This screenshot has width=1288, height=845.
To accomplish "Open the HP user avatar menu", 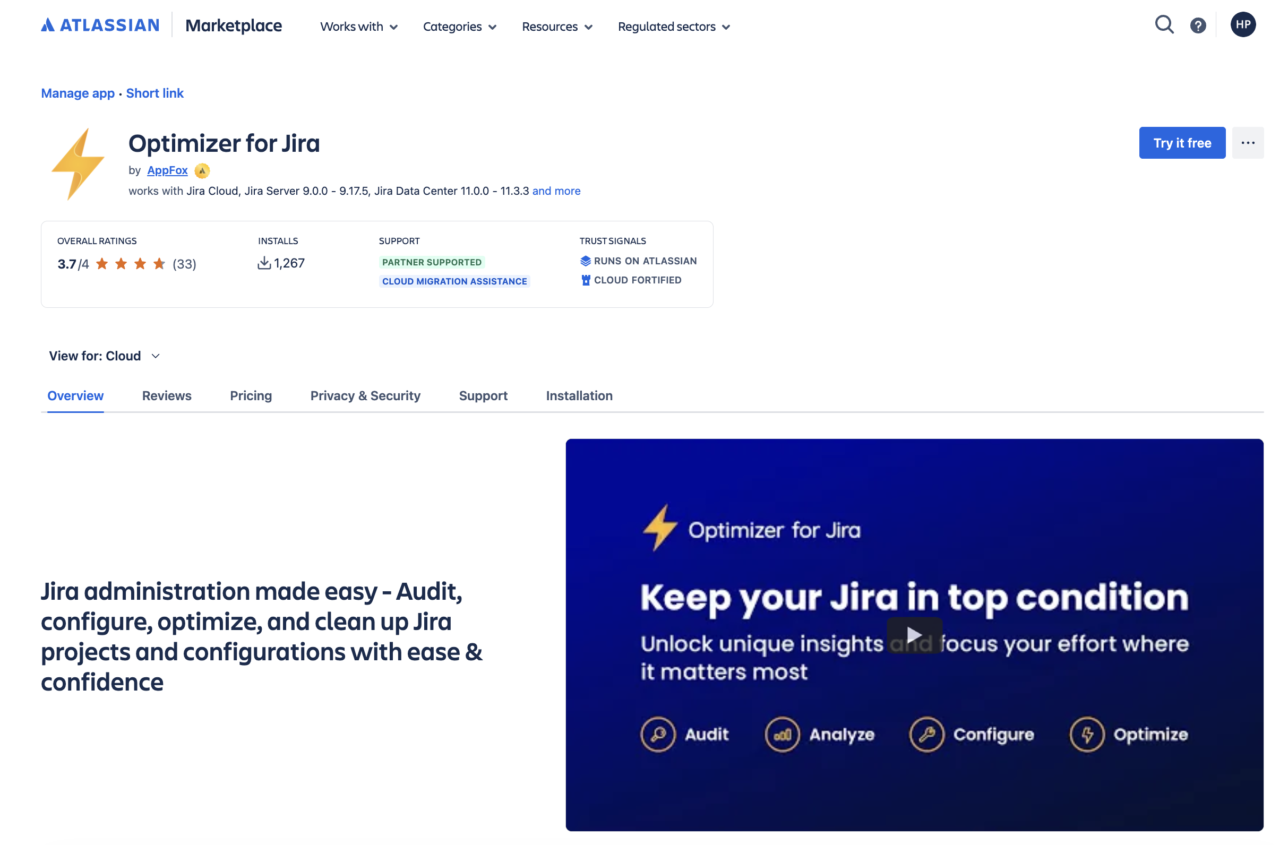I will (x=1242, y=25).
